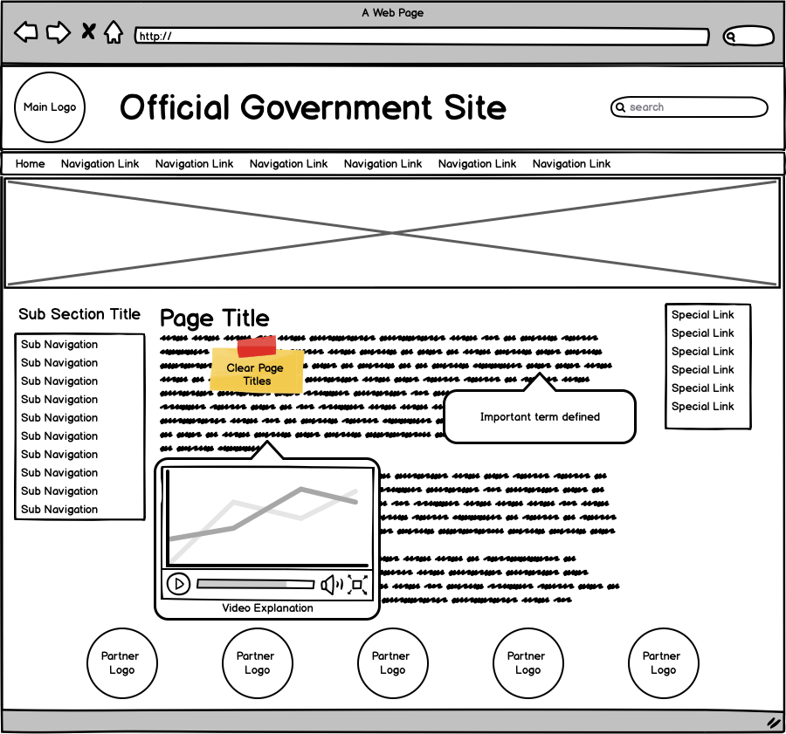Select the last Navigation Link in navbar
The image size is (786, 734).
click(571, 164)
